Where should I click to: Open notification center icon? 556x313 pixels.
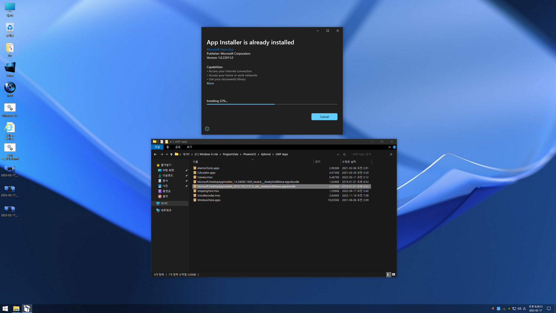[x=549, y=309]
